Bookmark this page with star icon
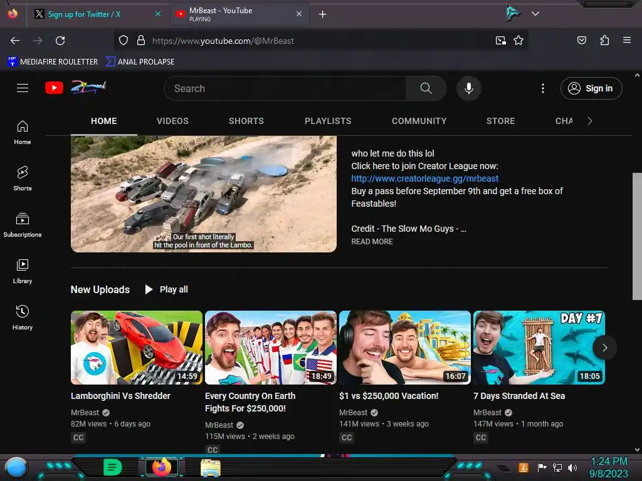This screenshot has width=642, height=481. 518,41
